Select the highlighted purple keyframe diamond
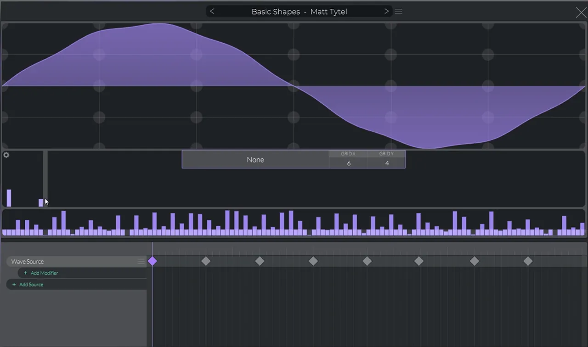This screenshot has width=588, height=347. [x=153, y=261]
